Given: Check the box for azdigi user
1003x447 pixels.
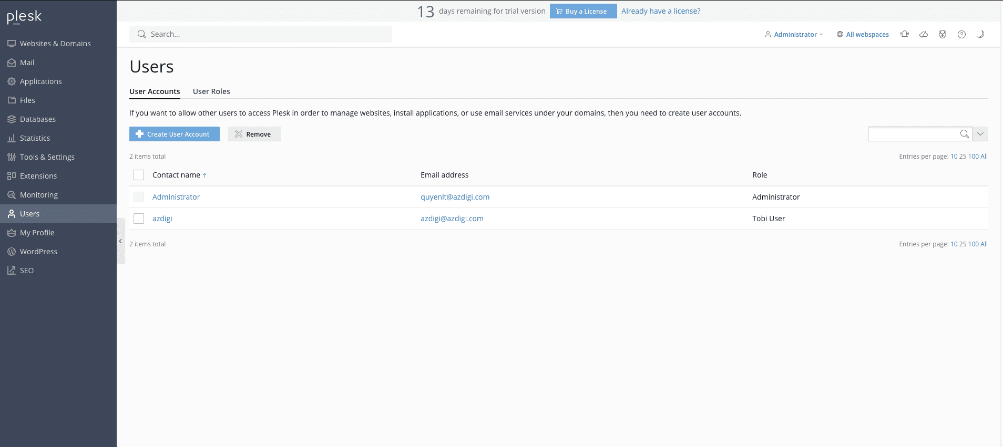Looking at the screenshot, I should [x=139, y=219].
